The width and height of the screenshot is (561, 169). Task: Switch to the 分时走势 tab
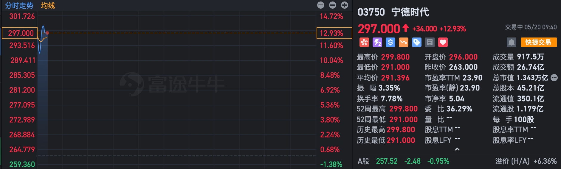pyautogui.click(x=19, y=6)
